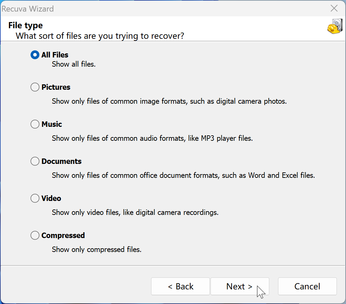
Task: Click the Recuva hard drive helmet icon
Action: pos(334,27)
